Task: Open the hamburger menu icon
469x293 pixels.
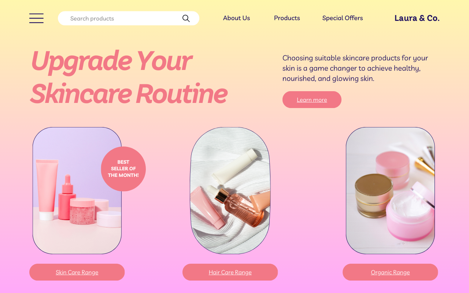Action: pos(36,18)
